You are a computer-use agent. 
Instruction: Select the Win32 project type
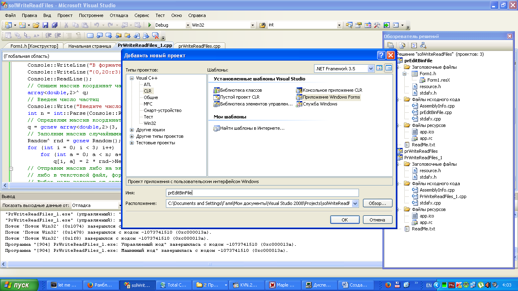[150, 123]
